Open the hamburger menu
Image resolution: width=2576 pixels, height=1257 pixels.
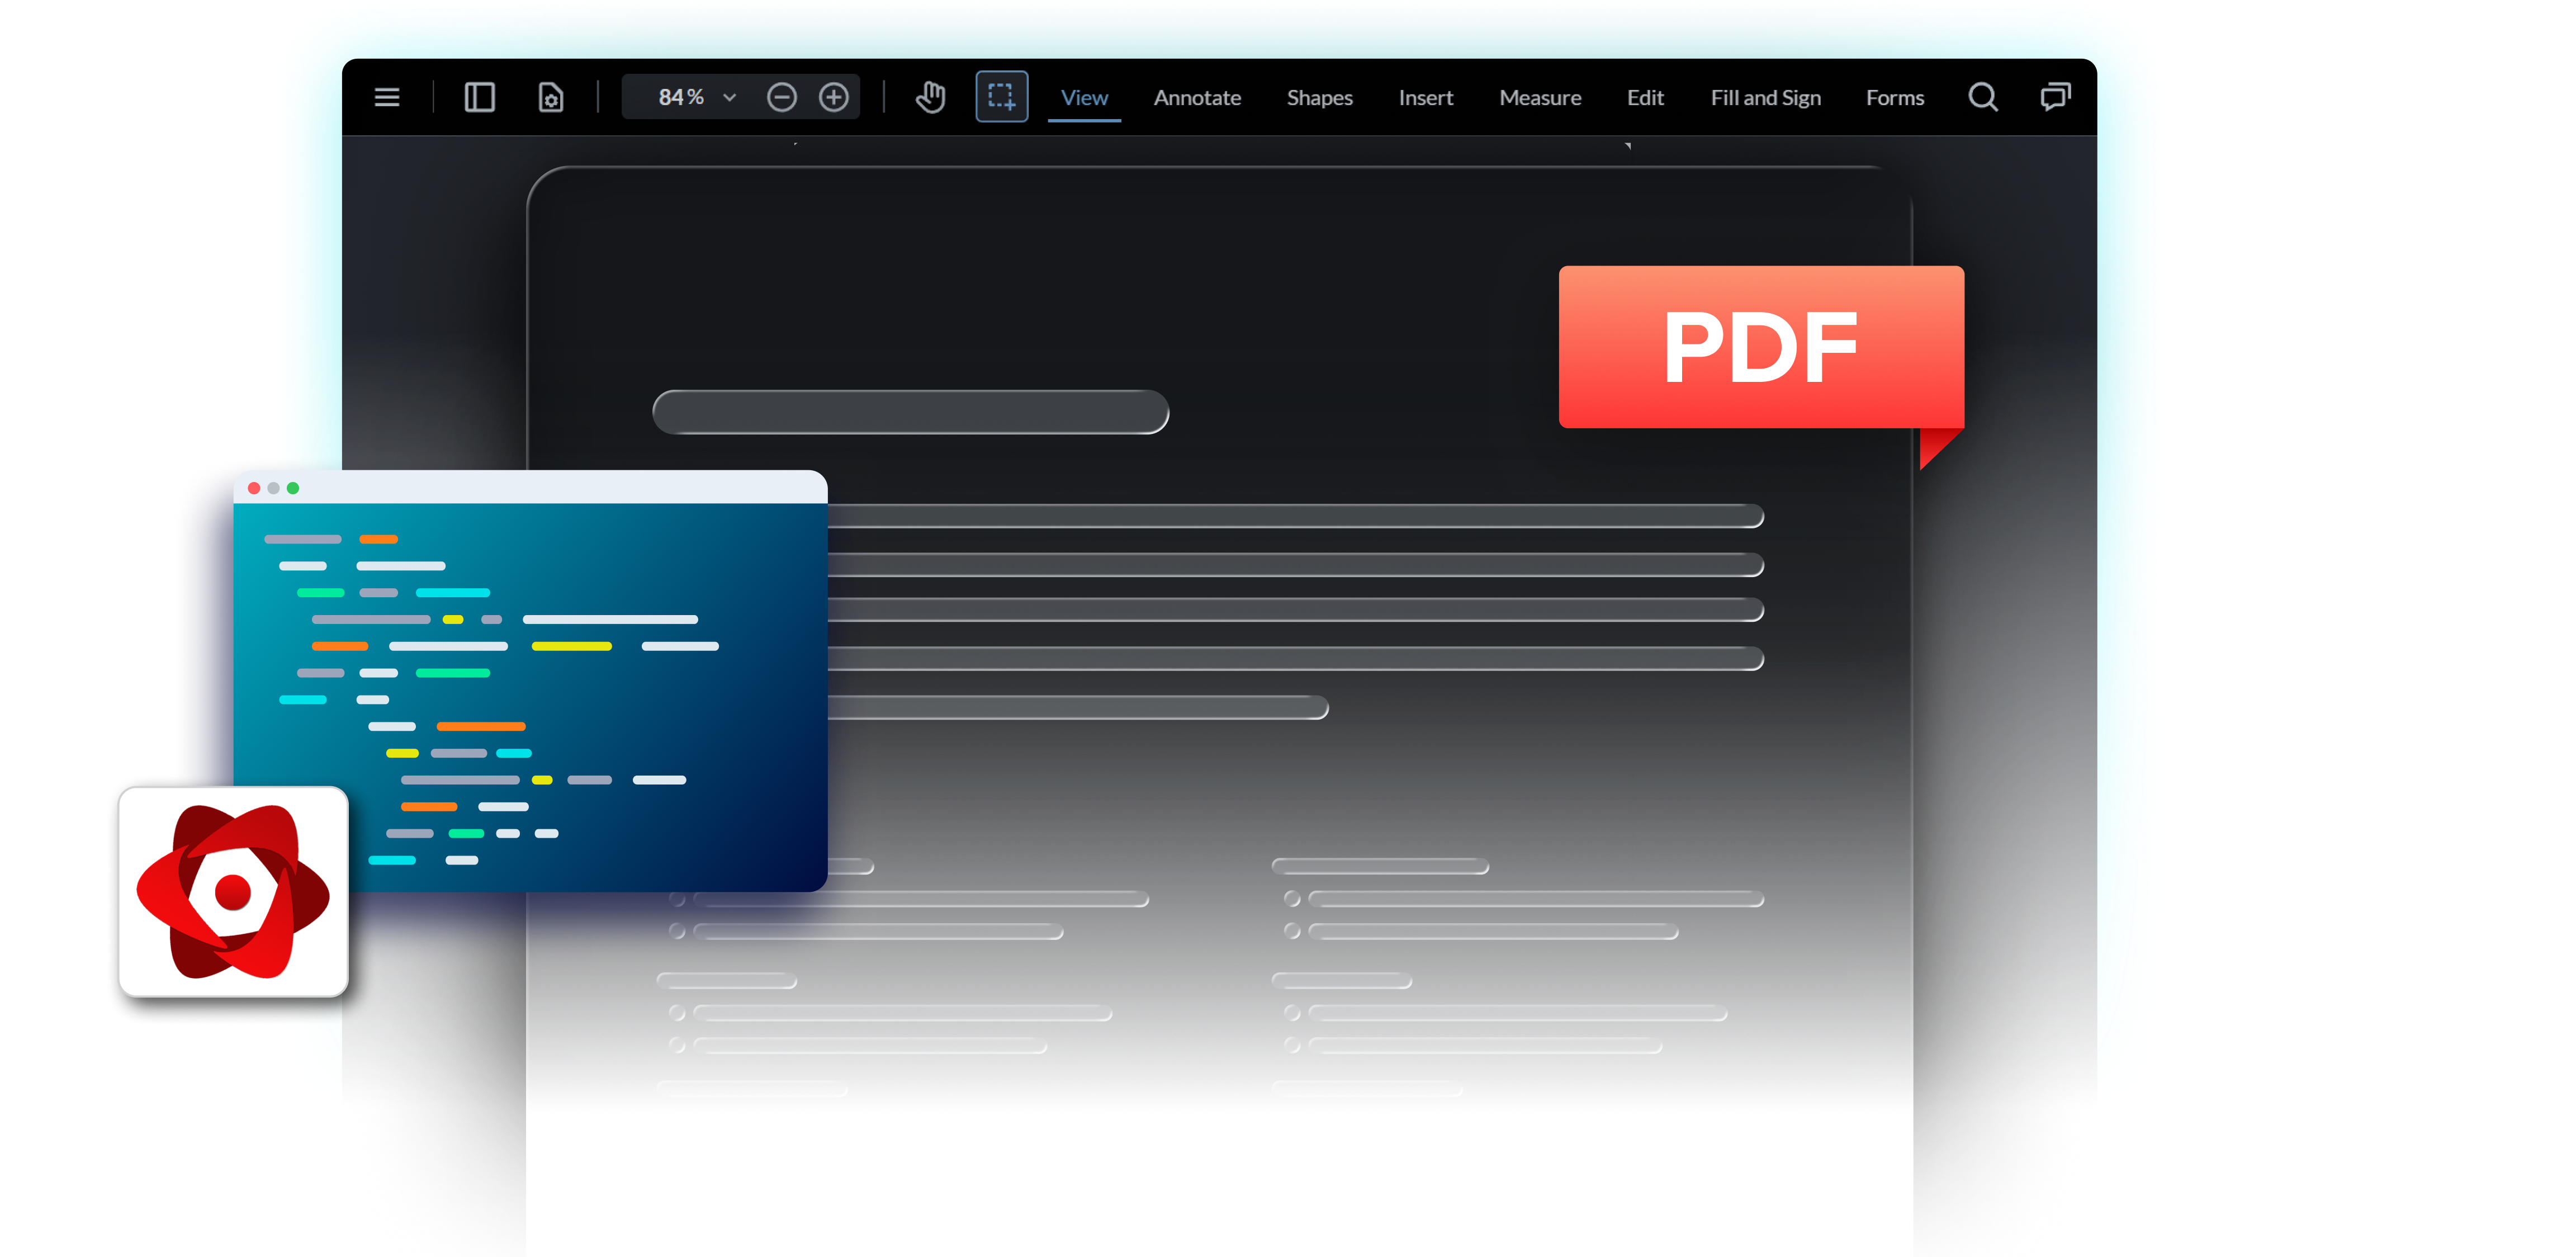pos(387,97)
